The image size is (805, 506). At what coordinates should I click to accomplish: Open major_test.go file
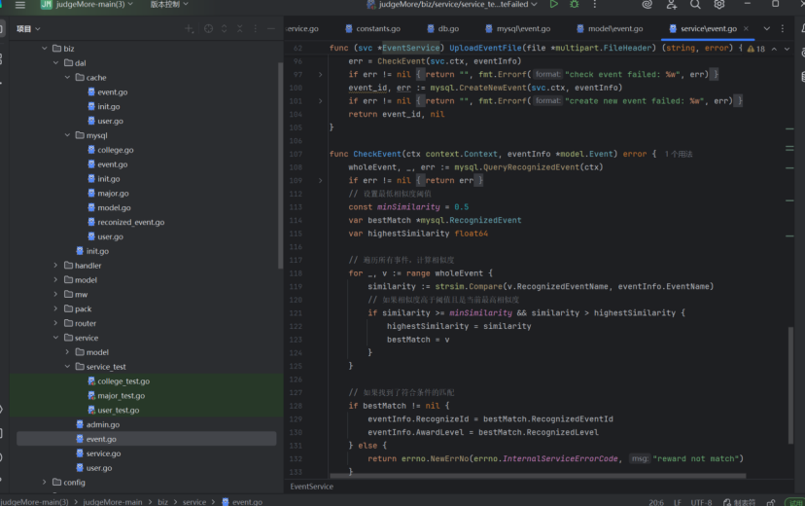(x=116, y=395)
